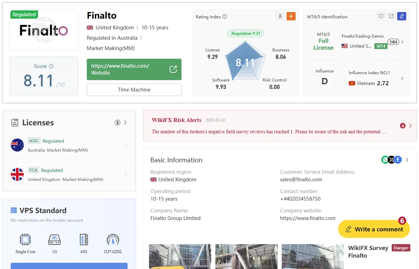This screenshot has width=419, height=269.
Task: Click the ASIC license tag
Action: click(x=34, y=141)
